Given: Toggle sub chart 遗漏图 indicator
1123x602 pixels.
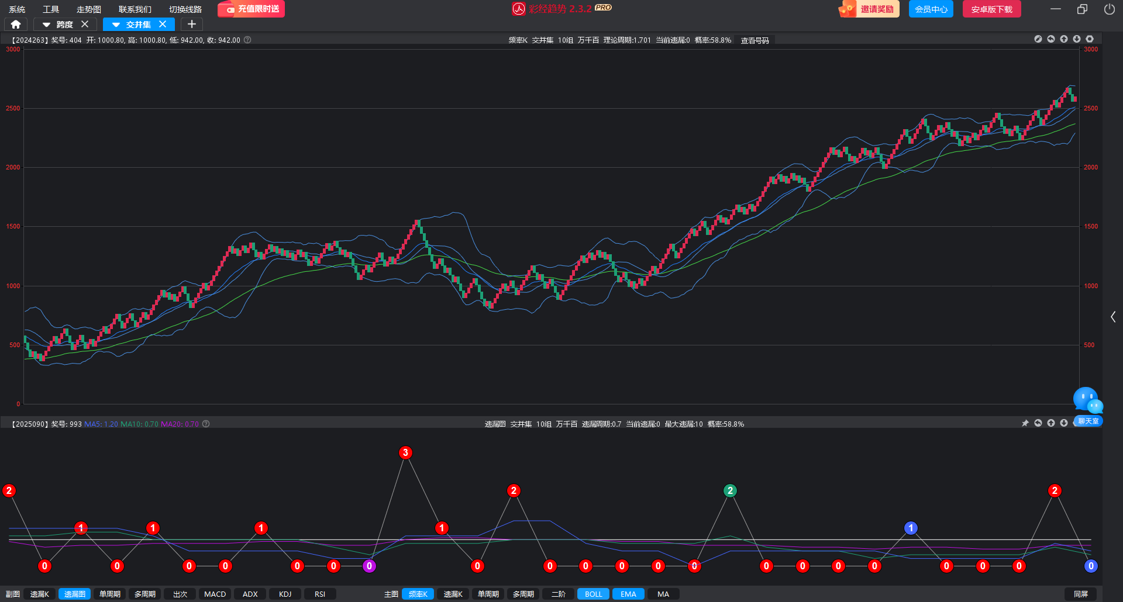Looking at the screenshot, I should coord(75,594).
